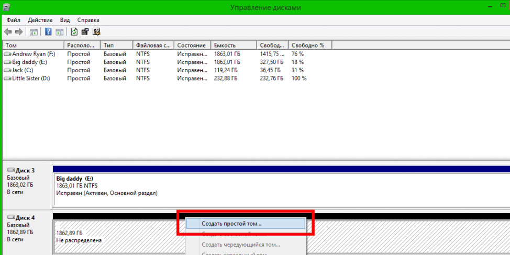Select Jack (C:) in the volume list
Image resolution: width=510 pixels, height=255 pixels.
pyautogui.click(x=23, y=70)
